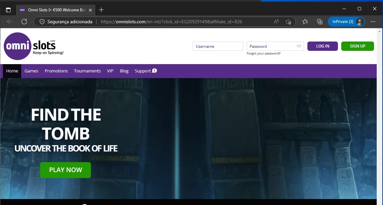Click the green SIGN UP button
Image resolution: width=383 pixels, height=205 pixels.
pos(357,46)
